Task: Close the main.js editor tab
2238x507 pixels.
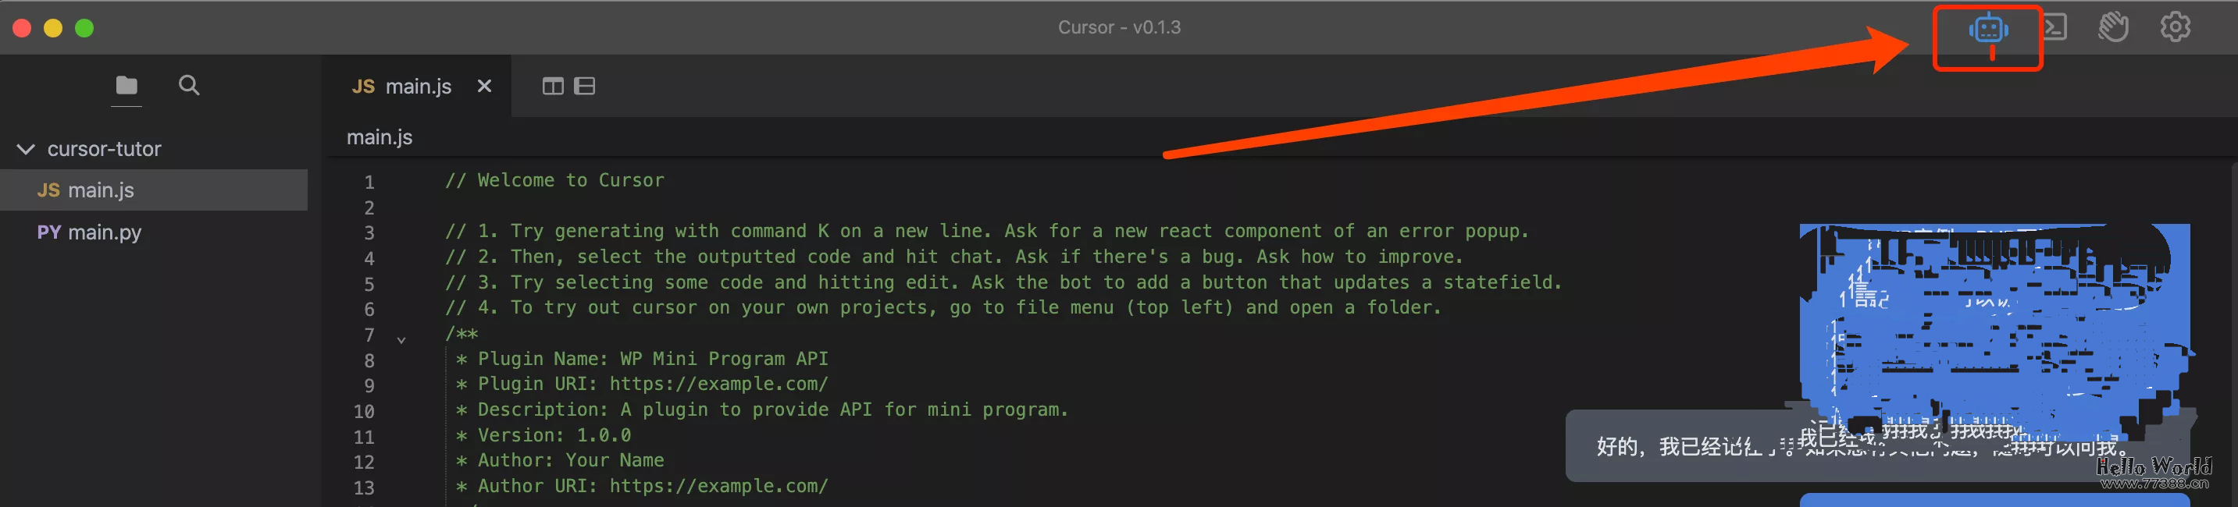Action: coord(484,86)
